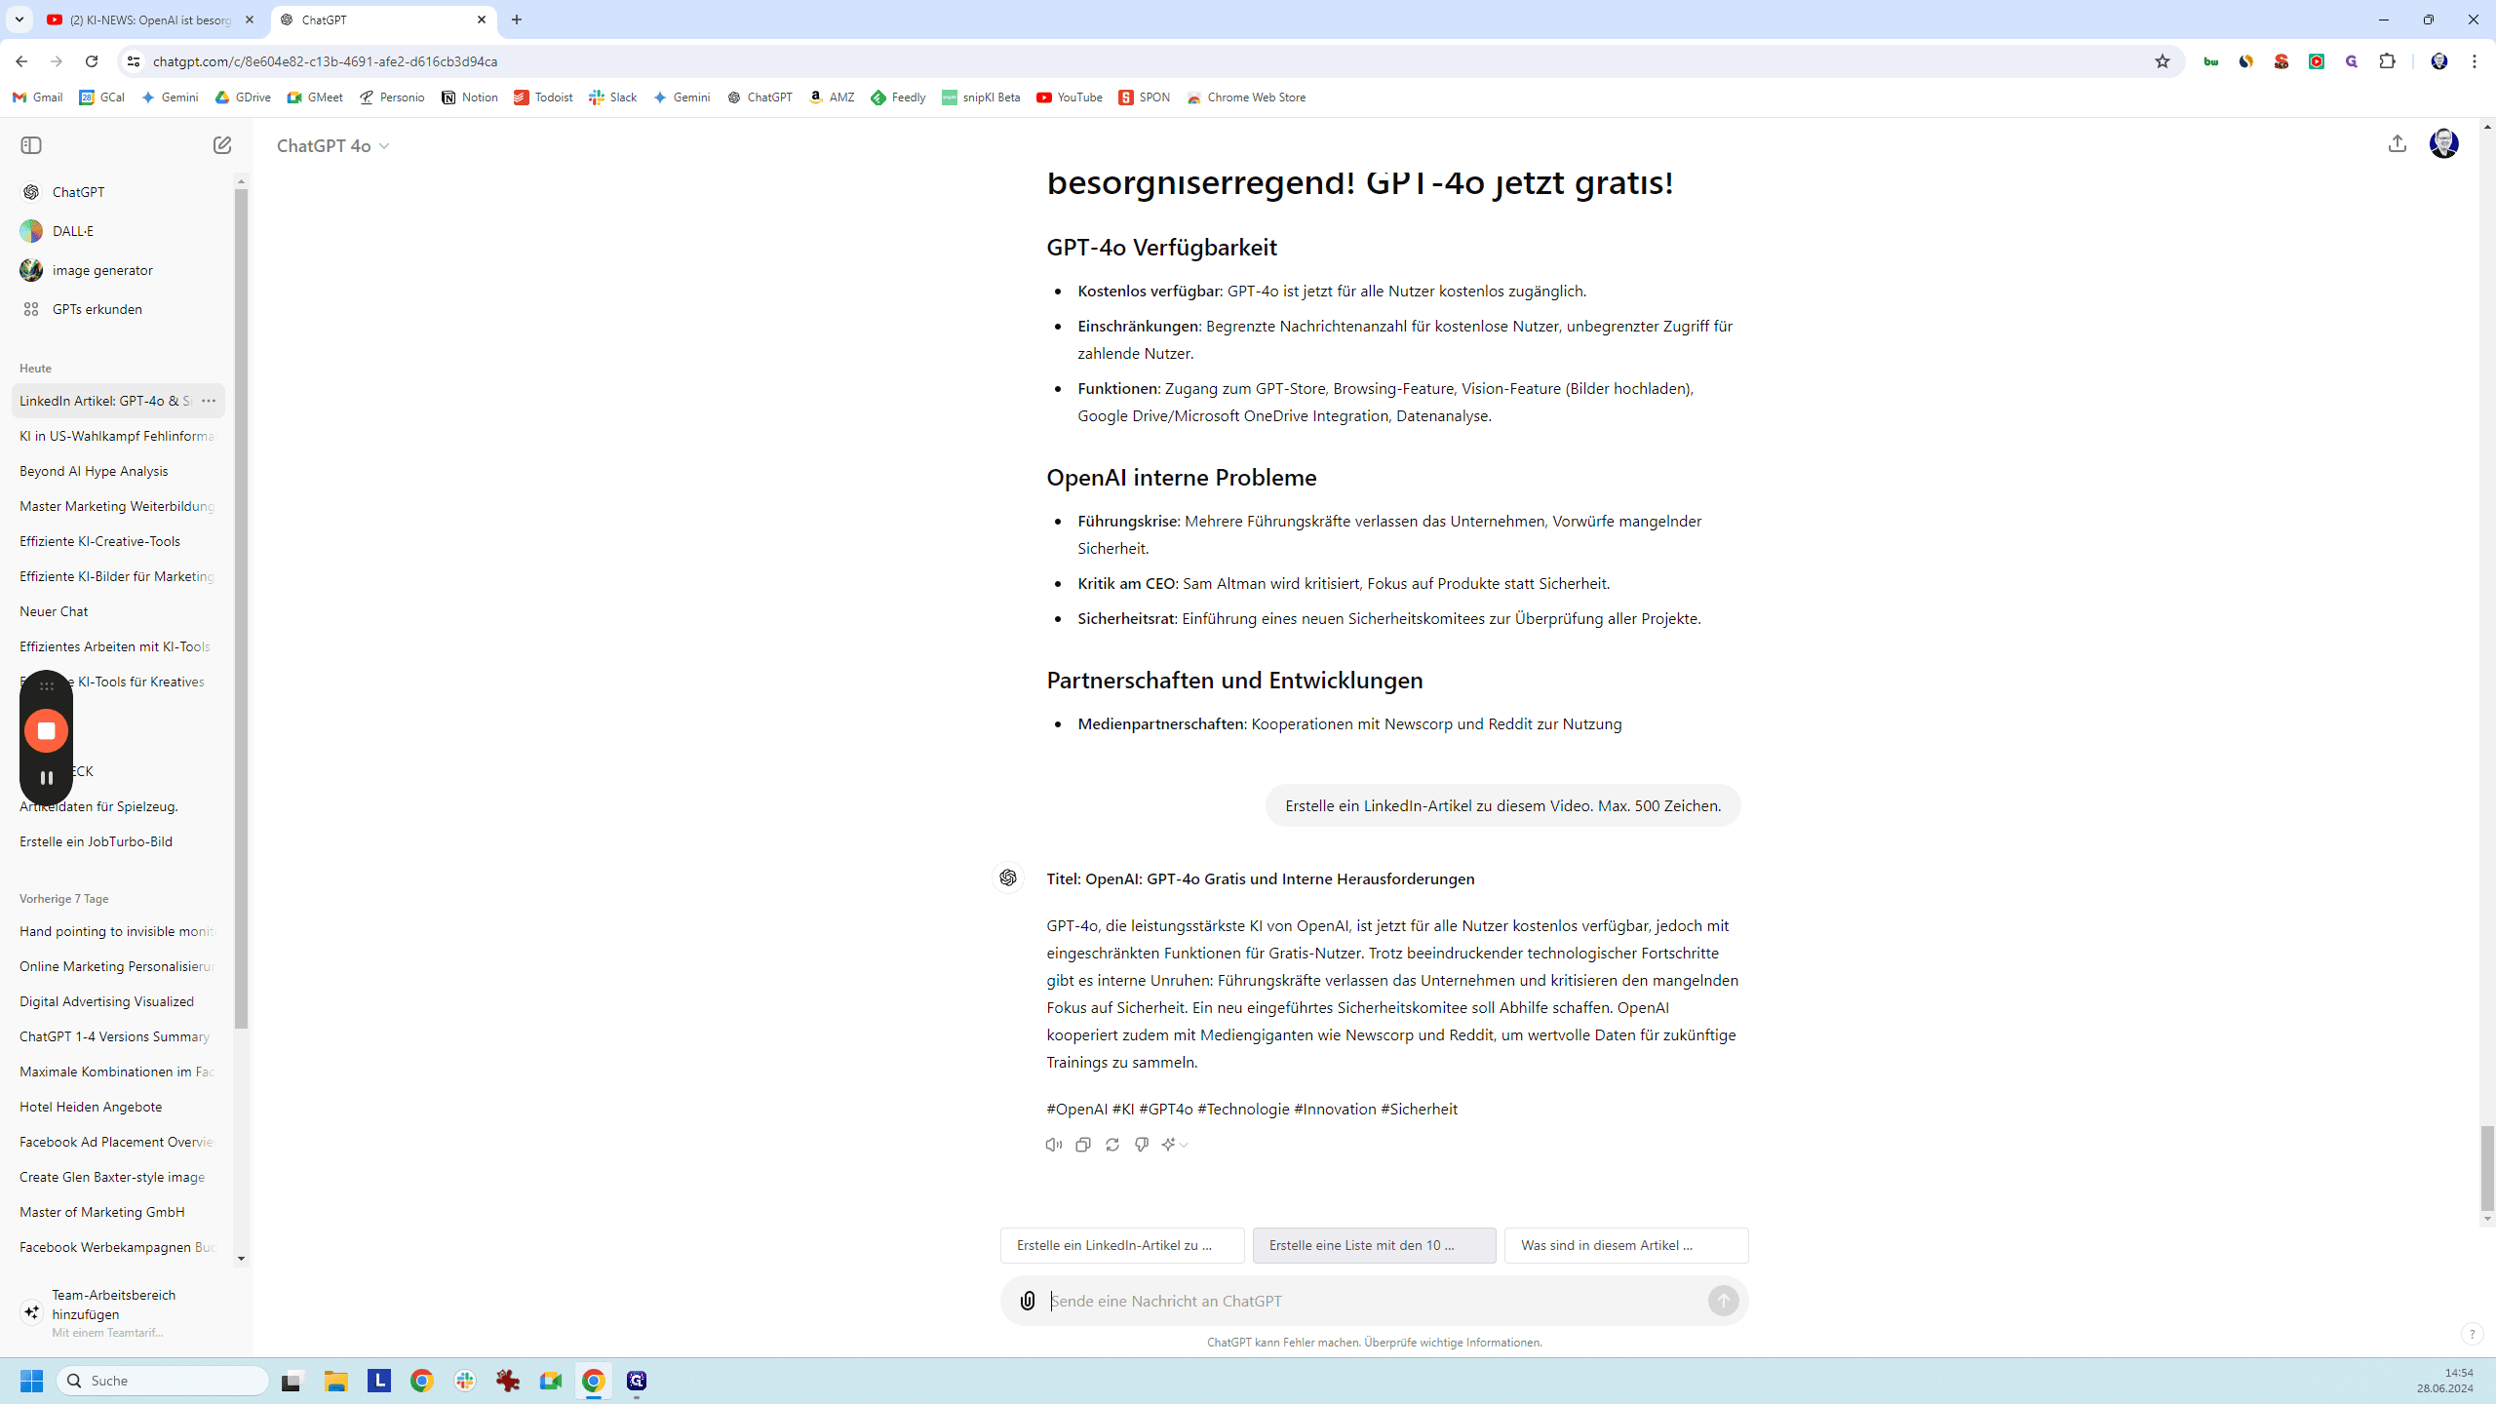Open chat Erstelle ein JobTurbo-Bild
Viewport: 2496px width, 1404px height.
click(x=118, y=841)
